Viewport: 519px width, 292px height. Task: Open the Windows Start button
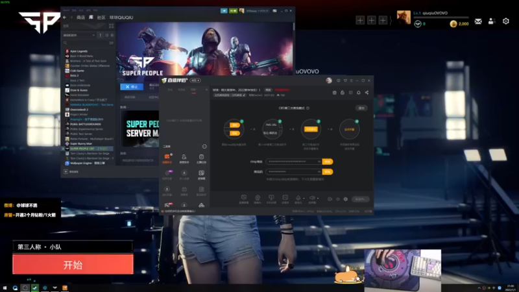5,288
